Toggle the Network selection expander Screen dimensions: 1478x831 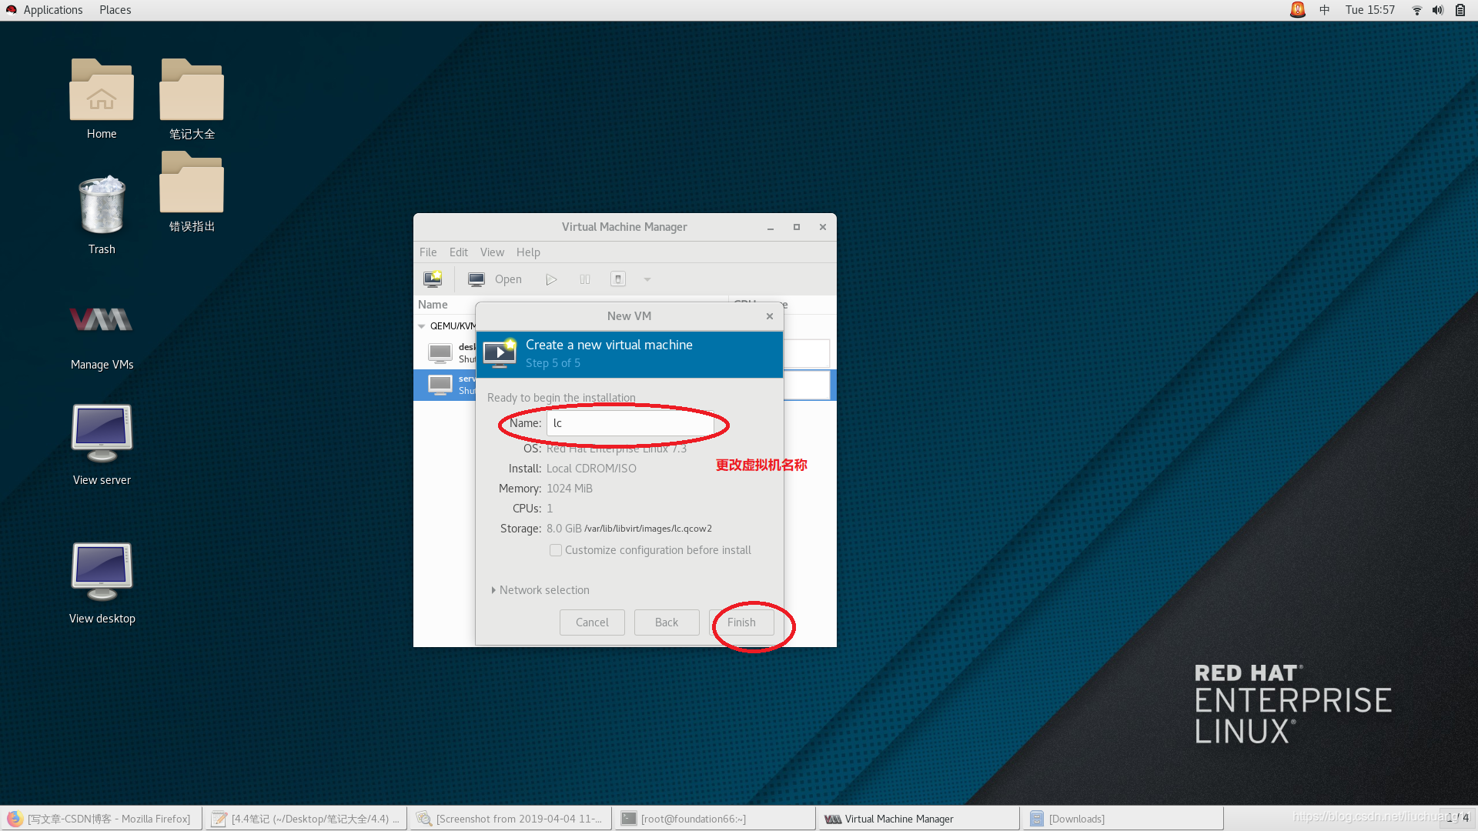pyautogui.click(x=494, y=589)
